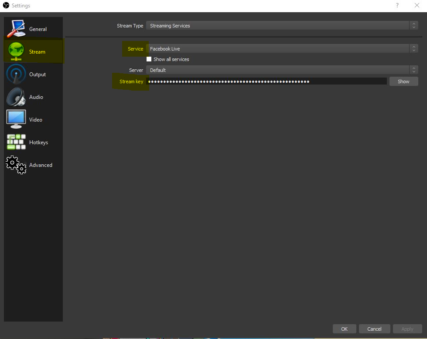Image resolution: width=427 pixels, height=339 pixels.
Task: Click the Stream Type label text
Action: point(130,26)
